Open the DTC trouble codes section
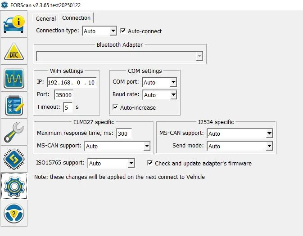The width and height of the screenshot is (303, 236). tap(14, 52)
